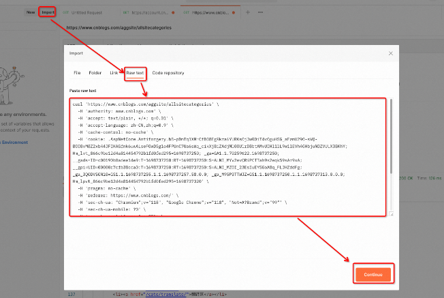Select the Raw text tab
444x298 pixels.
[134, 72]
